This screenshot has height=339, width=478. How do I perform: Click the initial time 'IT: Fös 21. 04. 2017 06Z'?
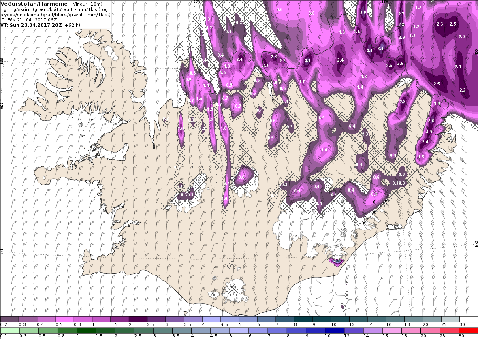click(29, 20)
